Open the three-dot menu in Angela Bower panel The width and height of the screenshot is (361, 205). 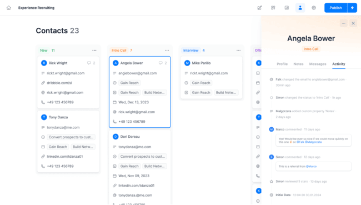click(x=343, y=23)
